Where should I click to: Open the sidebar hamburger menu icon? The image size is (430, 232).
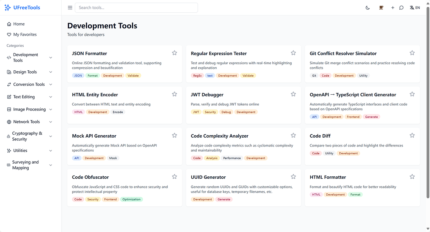[70, 7]
